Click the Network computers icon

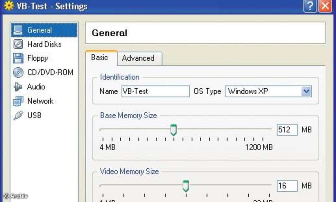pyautogui.click(x=18, y=101)
